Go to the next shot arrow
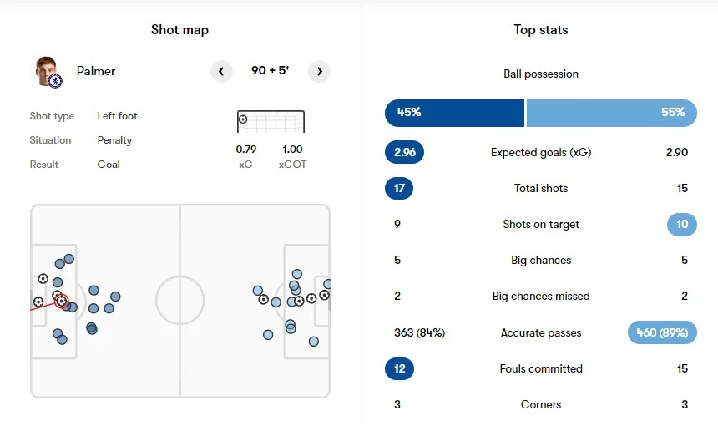 (x=319, y=71)
